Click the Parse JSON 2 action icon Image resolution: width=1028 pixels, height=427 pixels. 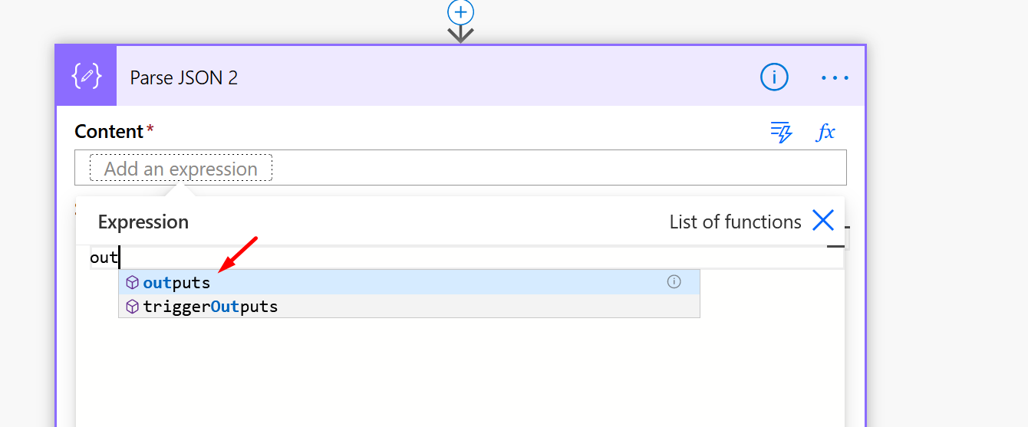86,76
